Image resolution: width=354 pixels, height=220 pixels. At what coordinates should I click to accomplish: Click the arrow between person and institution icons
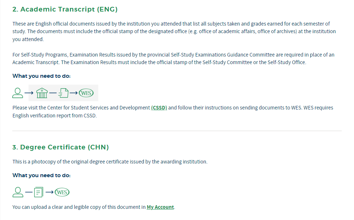tap(29, 93)
